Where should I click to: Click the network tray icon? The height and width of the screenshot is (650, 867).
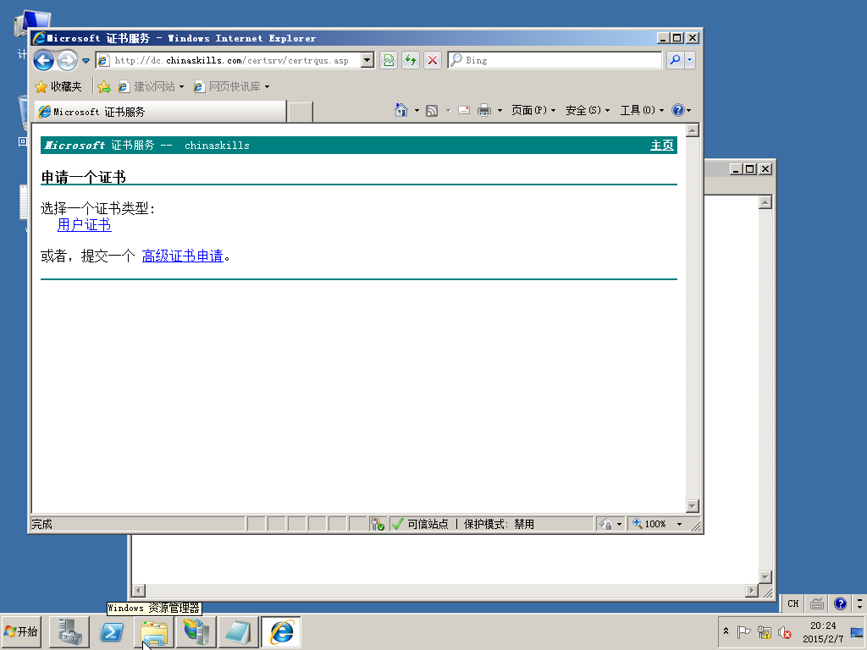(x=765, y=631)
